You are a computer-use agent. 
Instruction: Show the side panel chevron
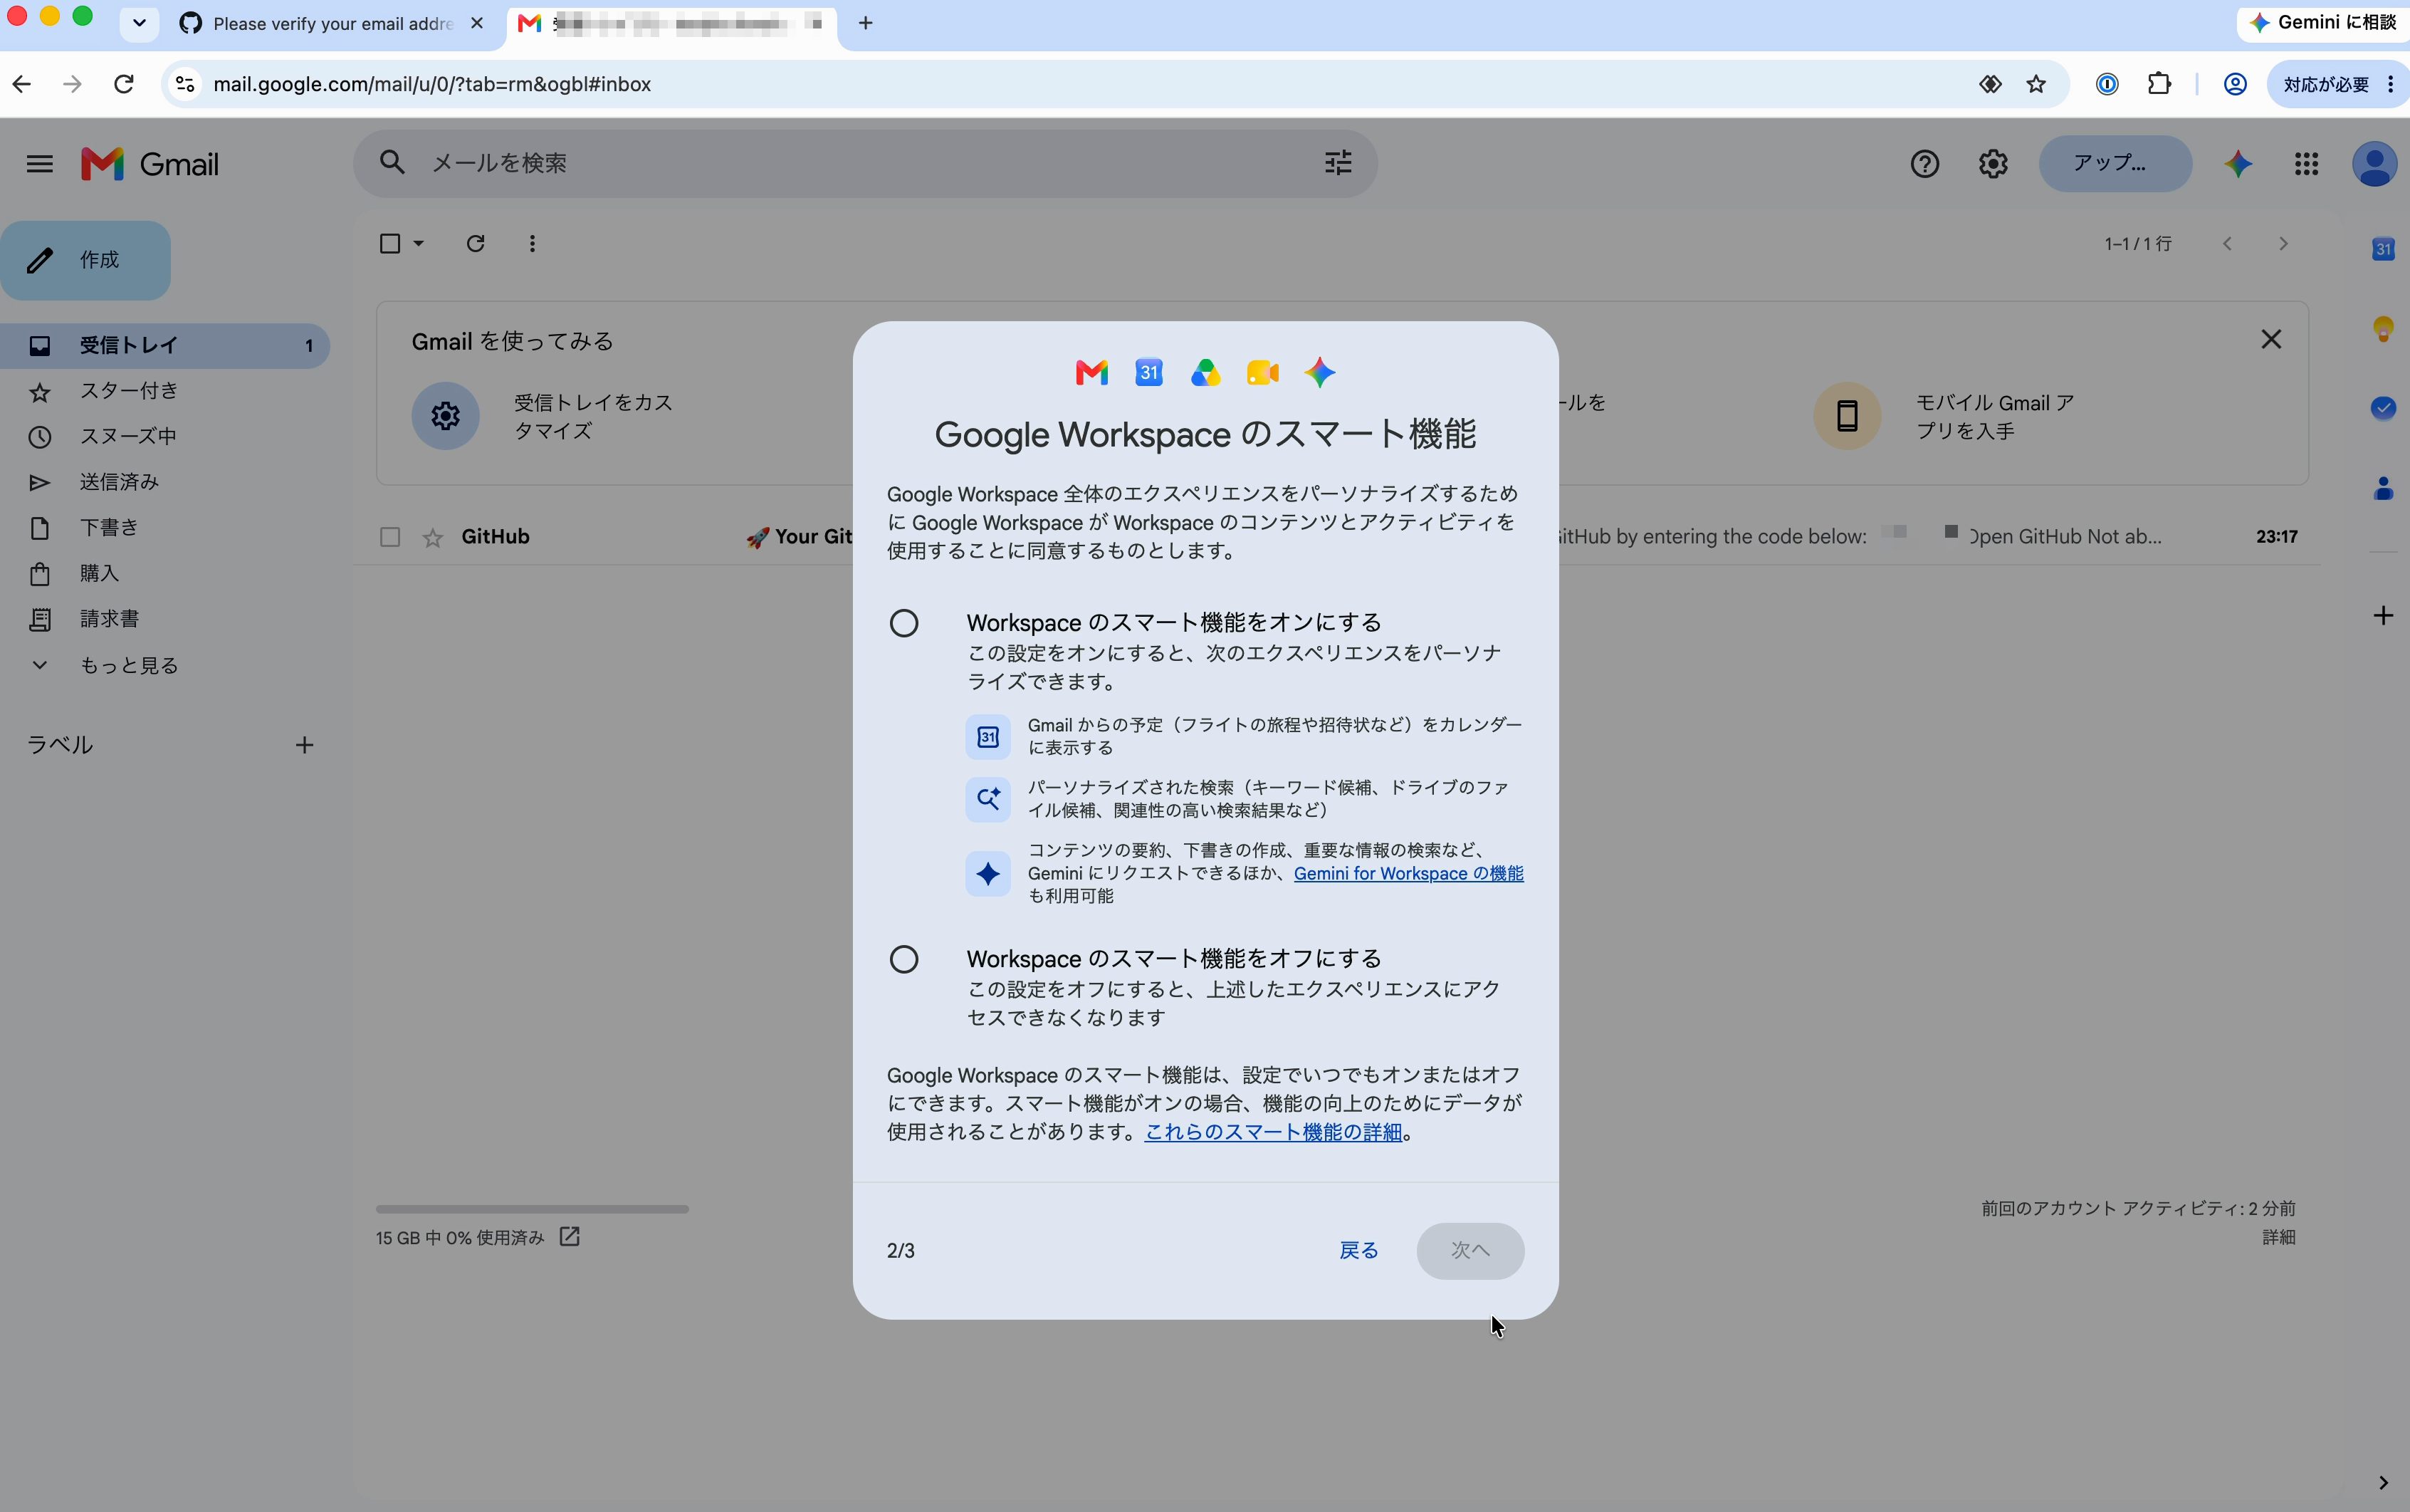2383,1482
